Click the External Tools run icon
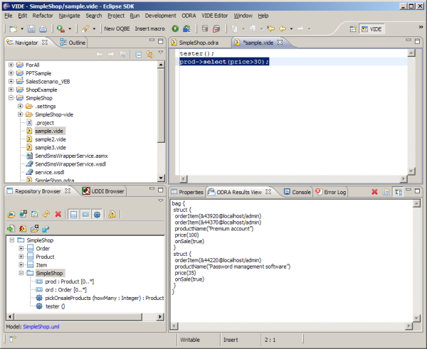This screenshot has width=427, height=349. (60, 28)
